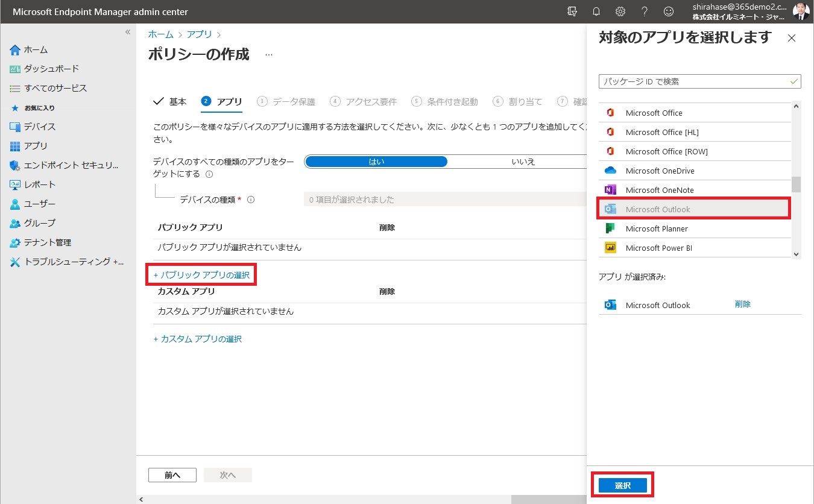814x504 pixels.
Task: Go to the 条件付き起動 wizard step
Action: point(445,101)
